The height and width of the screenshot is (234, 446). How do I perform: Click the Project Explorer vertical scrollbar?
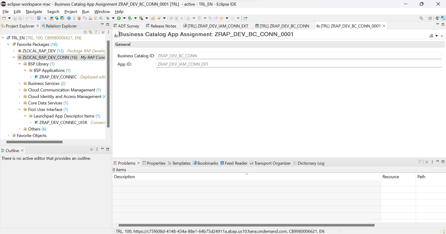coord(108,84)
